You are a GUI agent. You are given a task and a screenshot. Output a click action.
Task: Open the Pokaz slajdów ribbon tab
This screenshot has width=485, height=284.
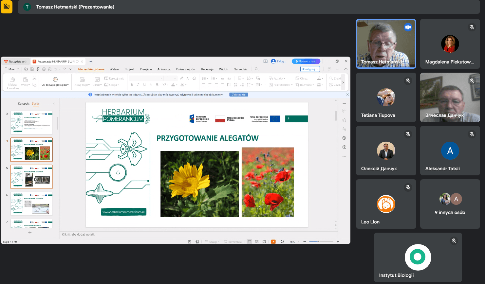(186, 69)
